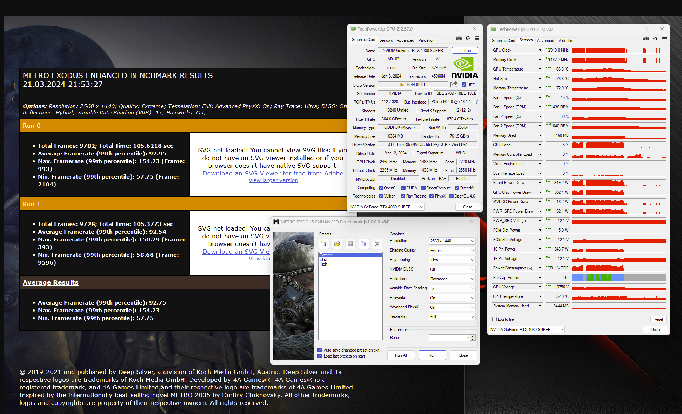Click bus interface question mark help icon

click(x=476, y=102)
